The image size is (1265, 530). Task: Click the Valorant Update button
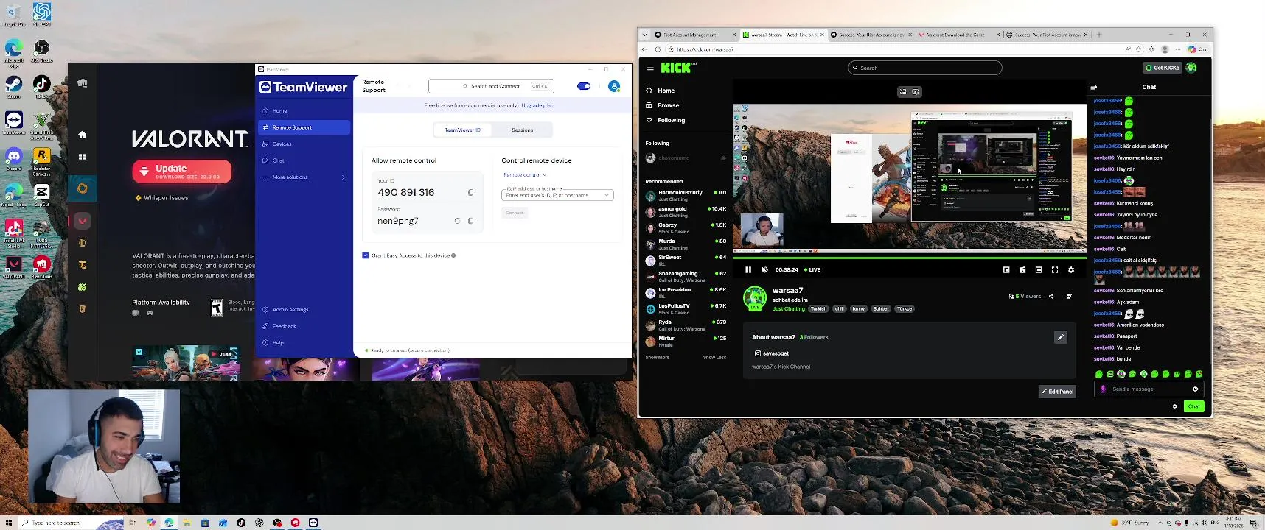[181, 171]
